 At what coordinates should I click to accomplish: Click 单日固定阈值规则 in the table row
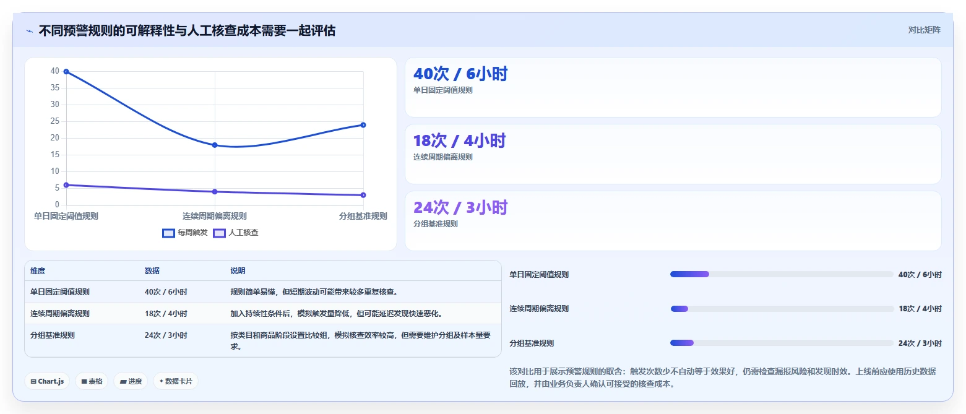(60, 292)
